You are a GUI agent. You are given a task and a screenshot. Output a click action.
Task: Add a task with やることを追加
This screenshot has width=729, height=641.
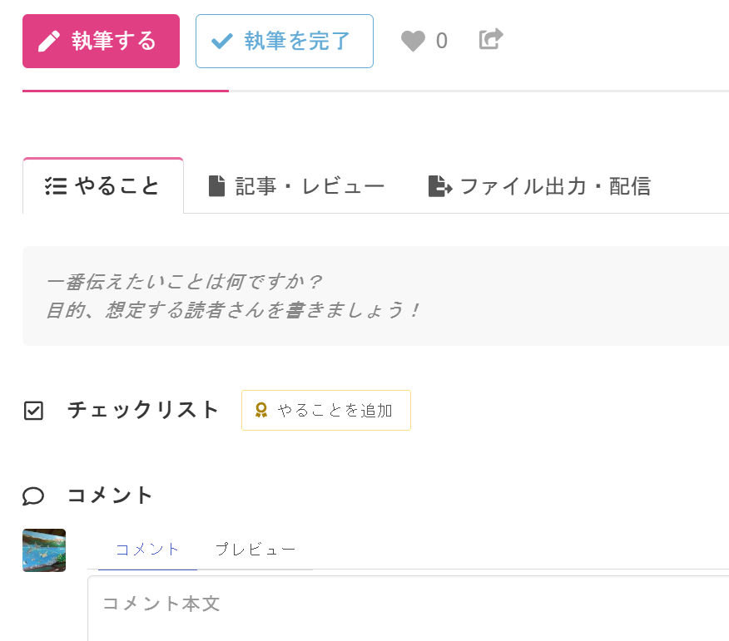[x=326, y=410]
